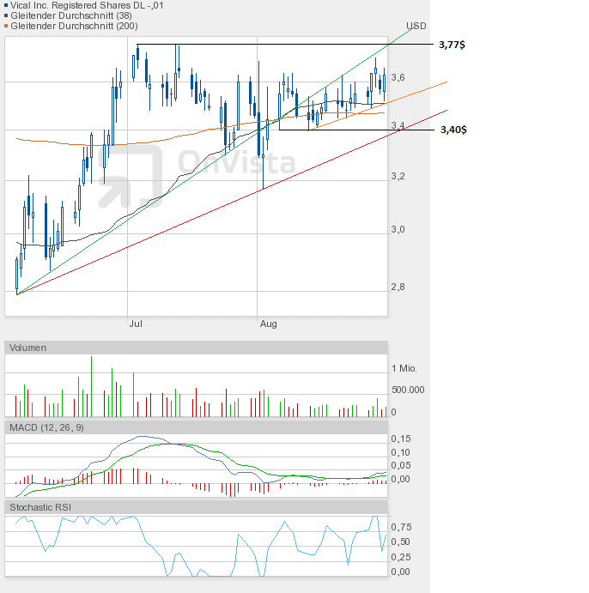Click the '3,2' price axis label
The width and height of the screenshot is (589, 593).
(x=398, y=176)
